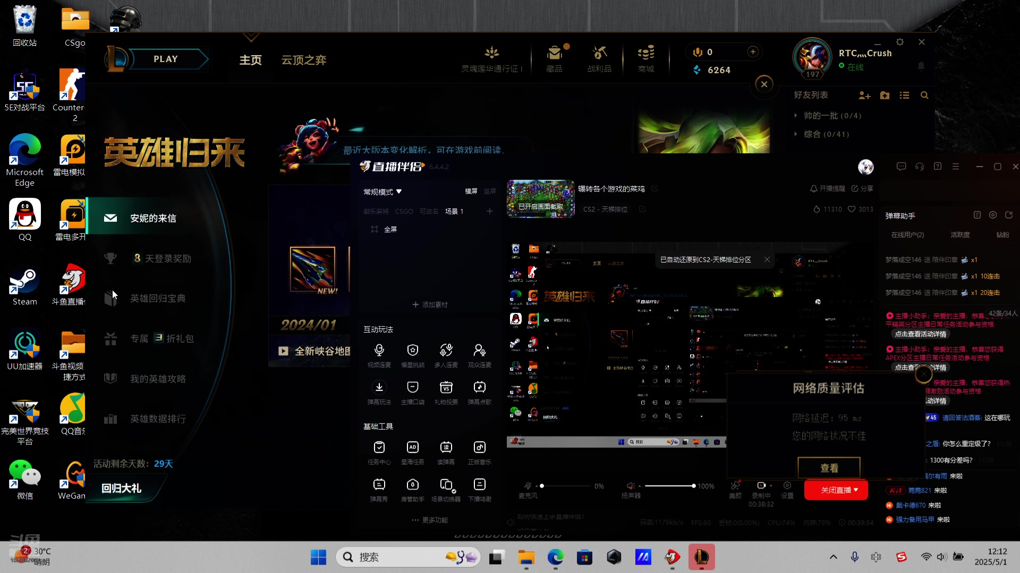Open 星海任务 AD tasks
Screen dimensions: 1020x573
point(412,453)
